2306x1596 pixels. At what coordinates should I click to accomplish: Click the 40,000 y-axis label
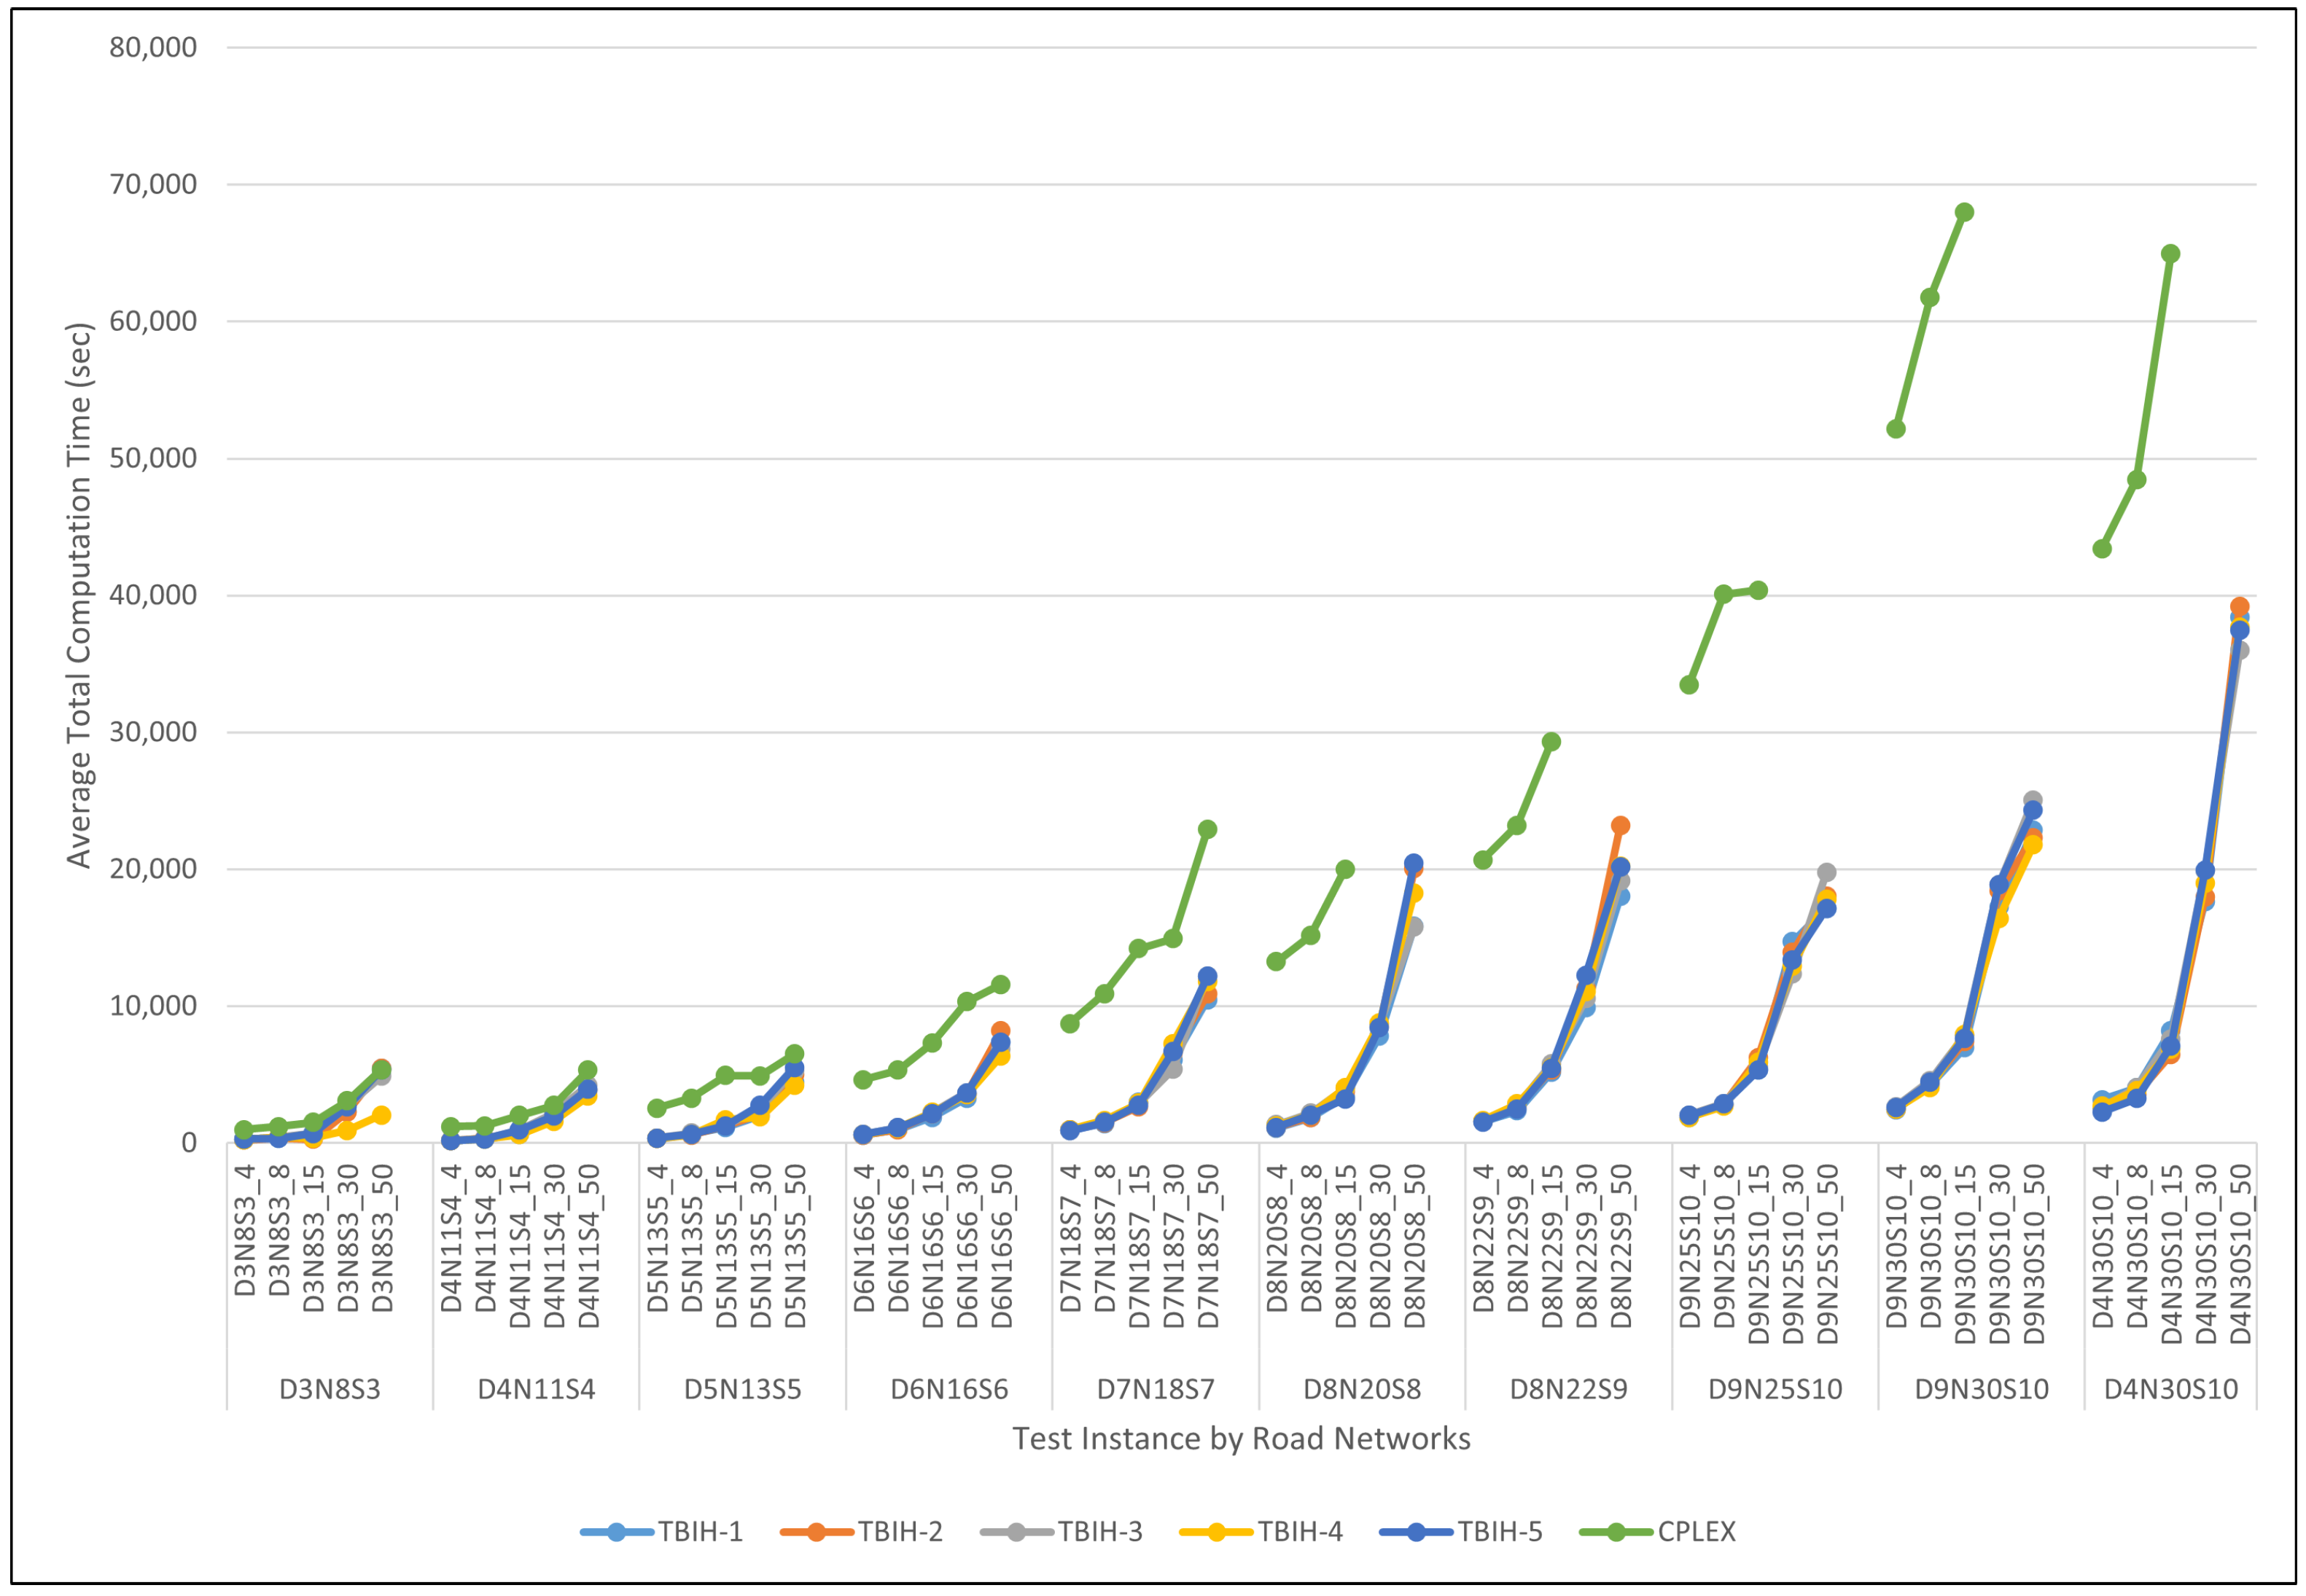153,595
